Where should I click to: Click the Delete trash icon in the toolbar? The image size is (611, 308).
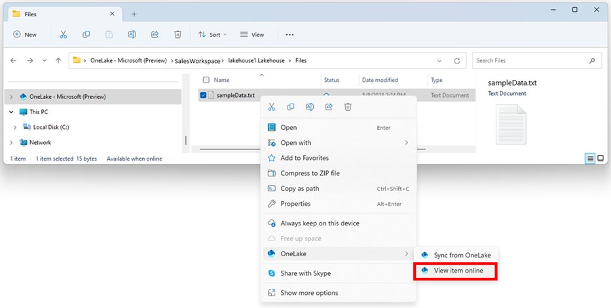[x=177, y=35]
